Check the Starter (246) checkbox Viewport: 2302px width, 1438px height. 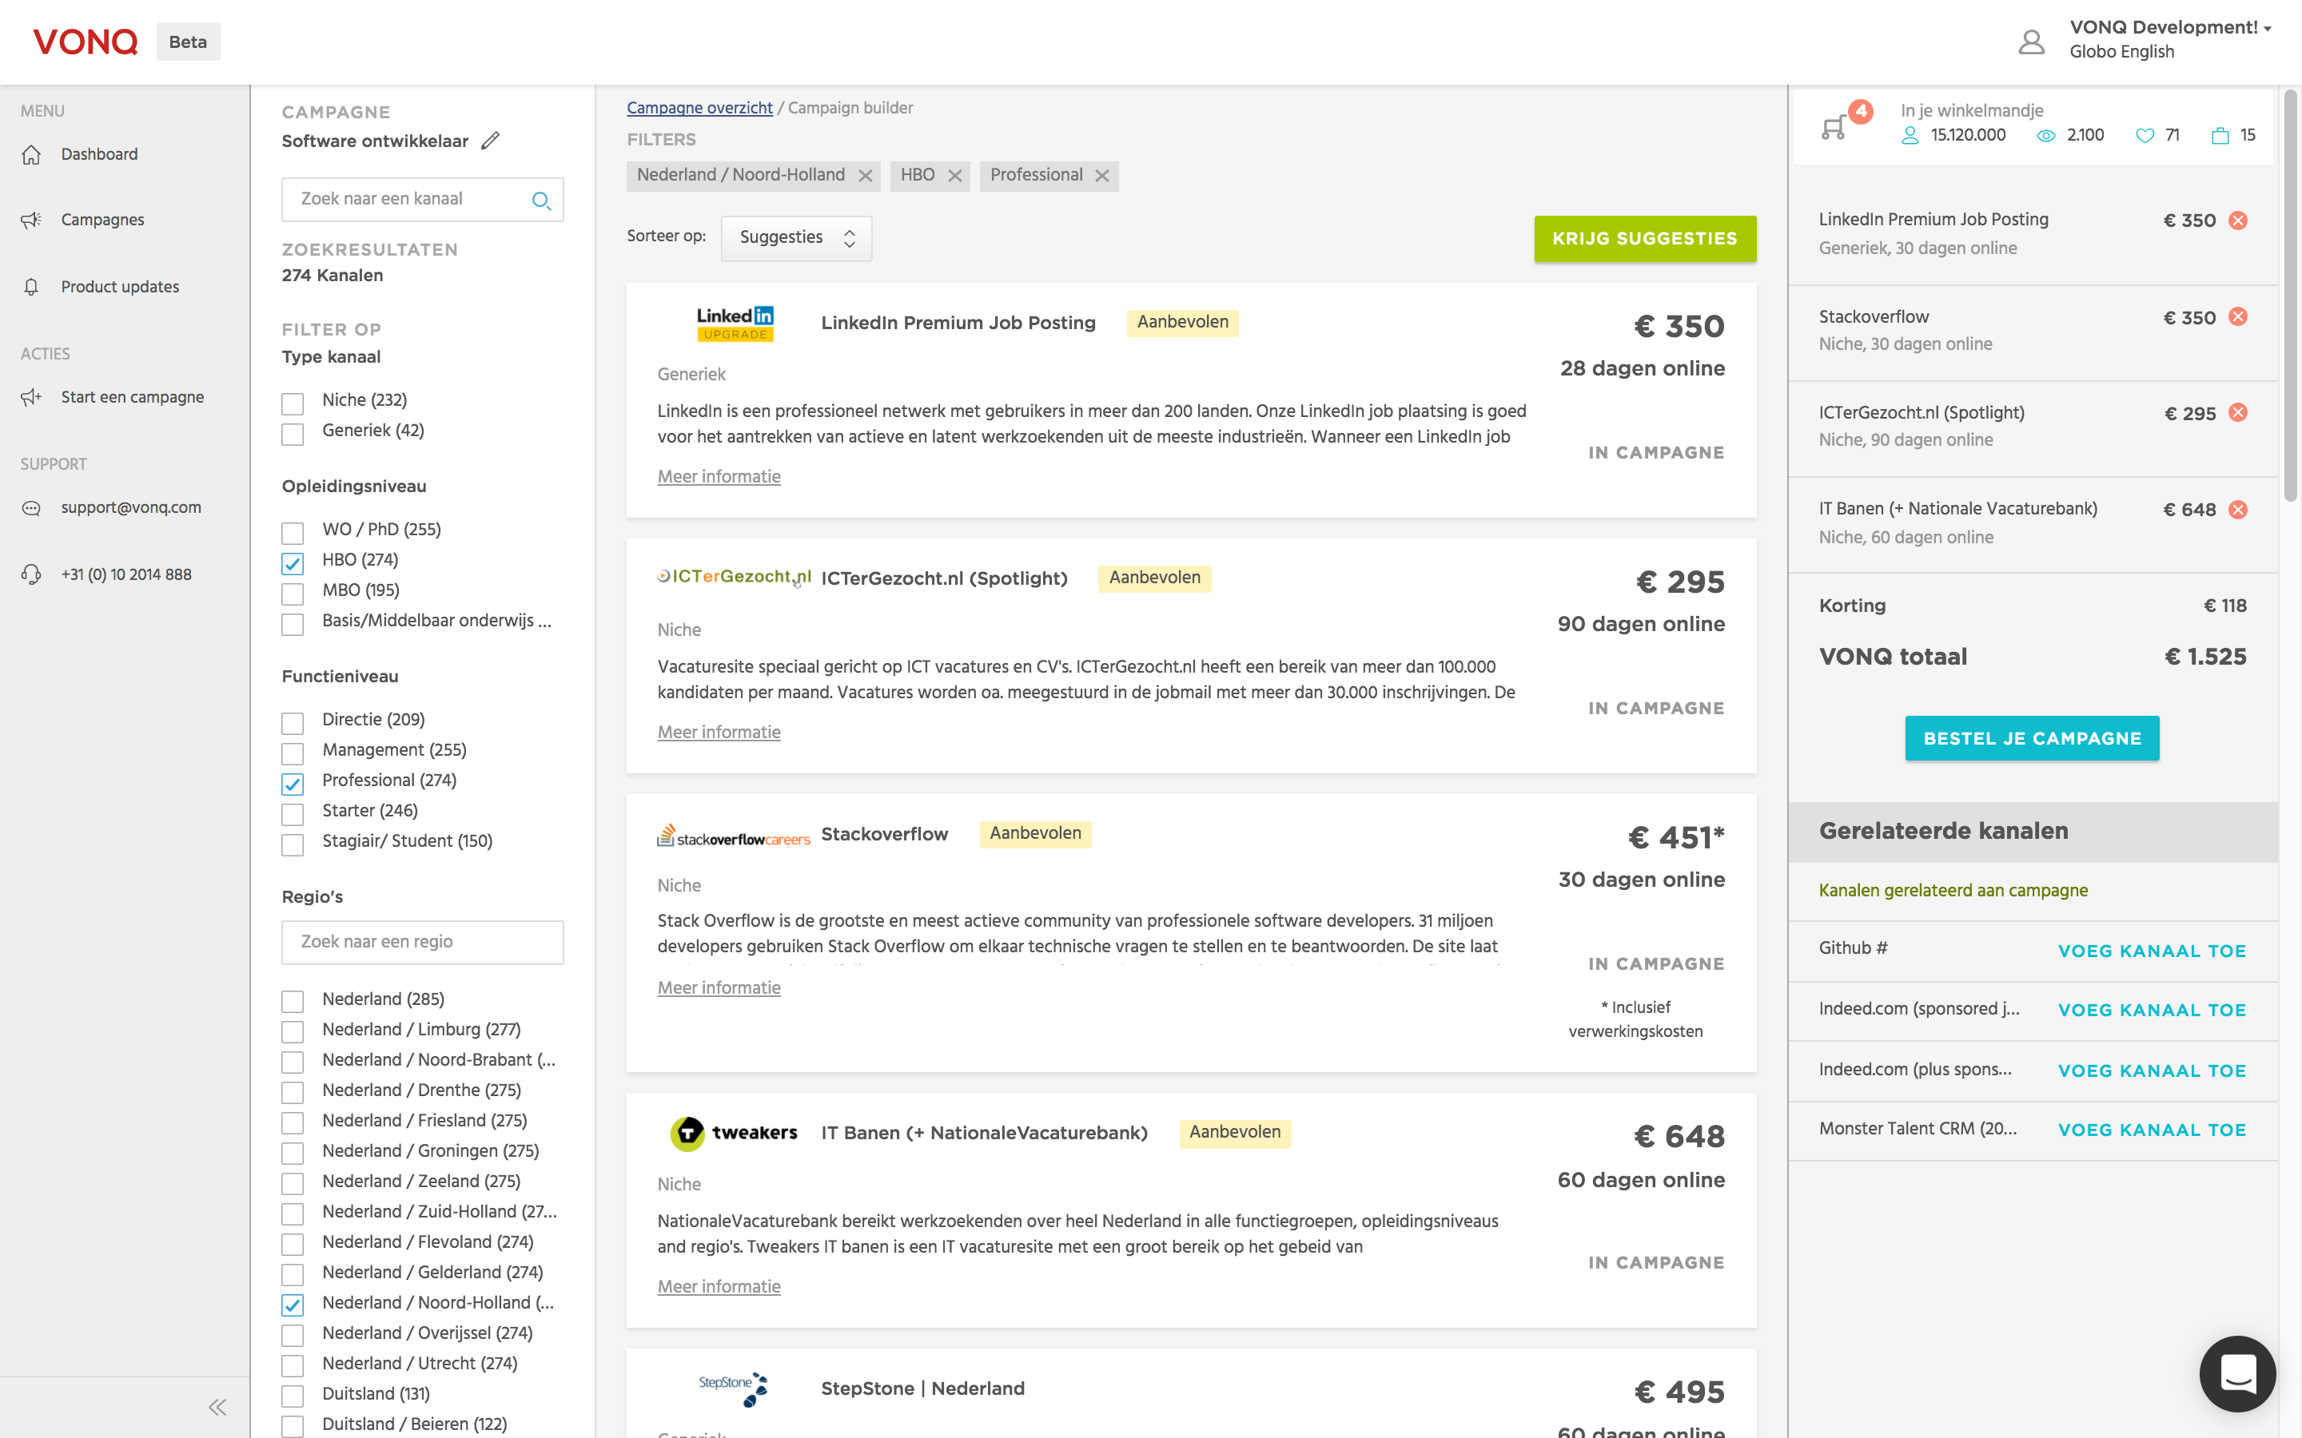(x=292, y=813)
